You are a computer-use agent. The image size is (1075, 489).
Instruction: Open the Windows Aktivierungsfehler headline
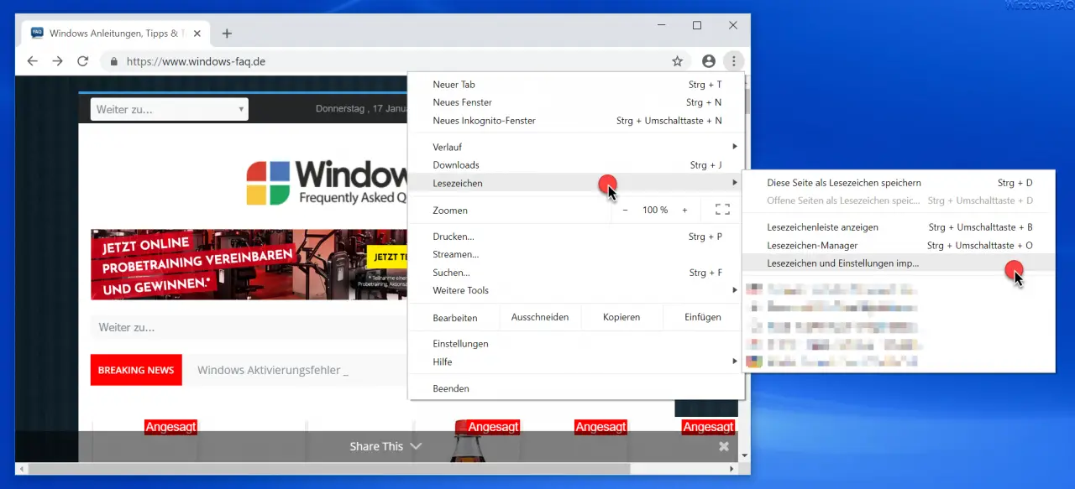coord(273,370)
